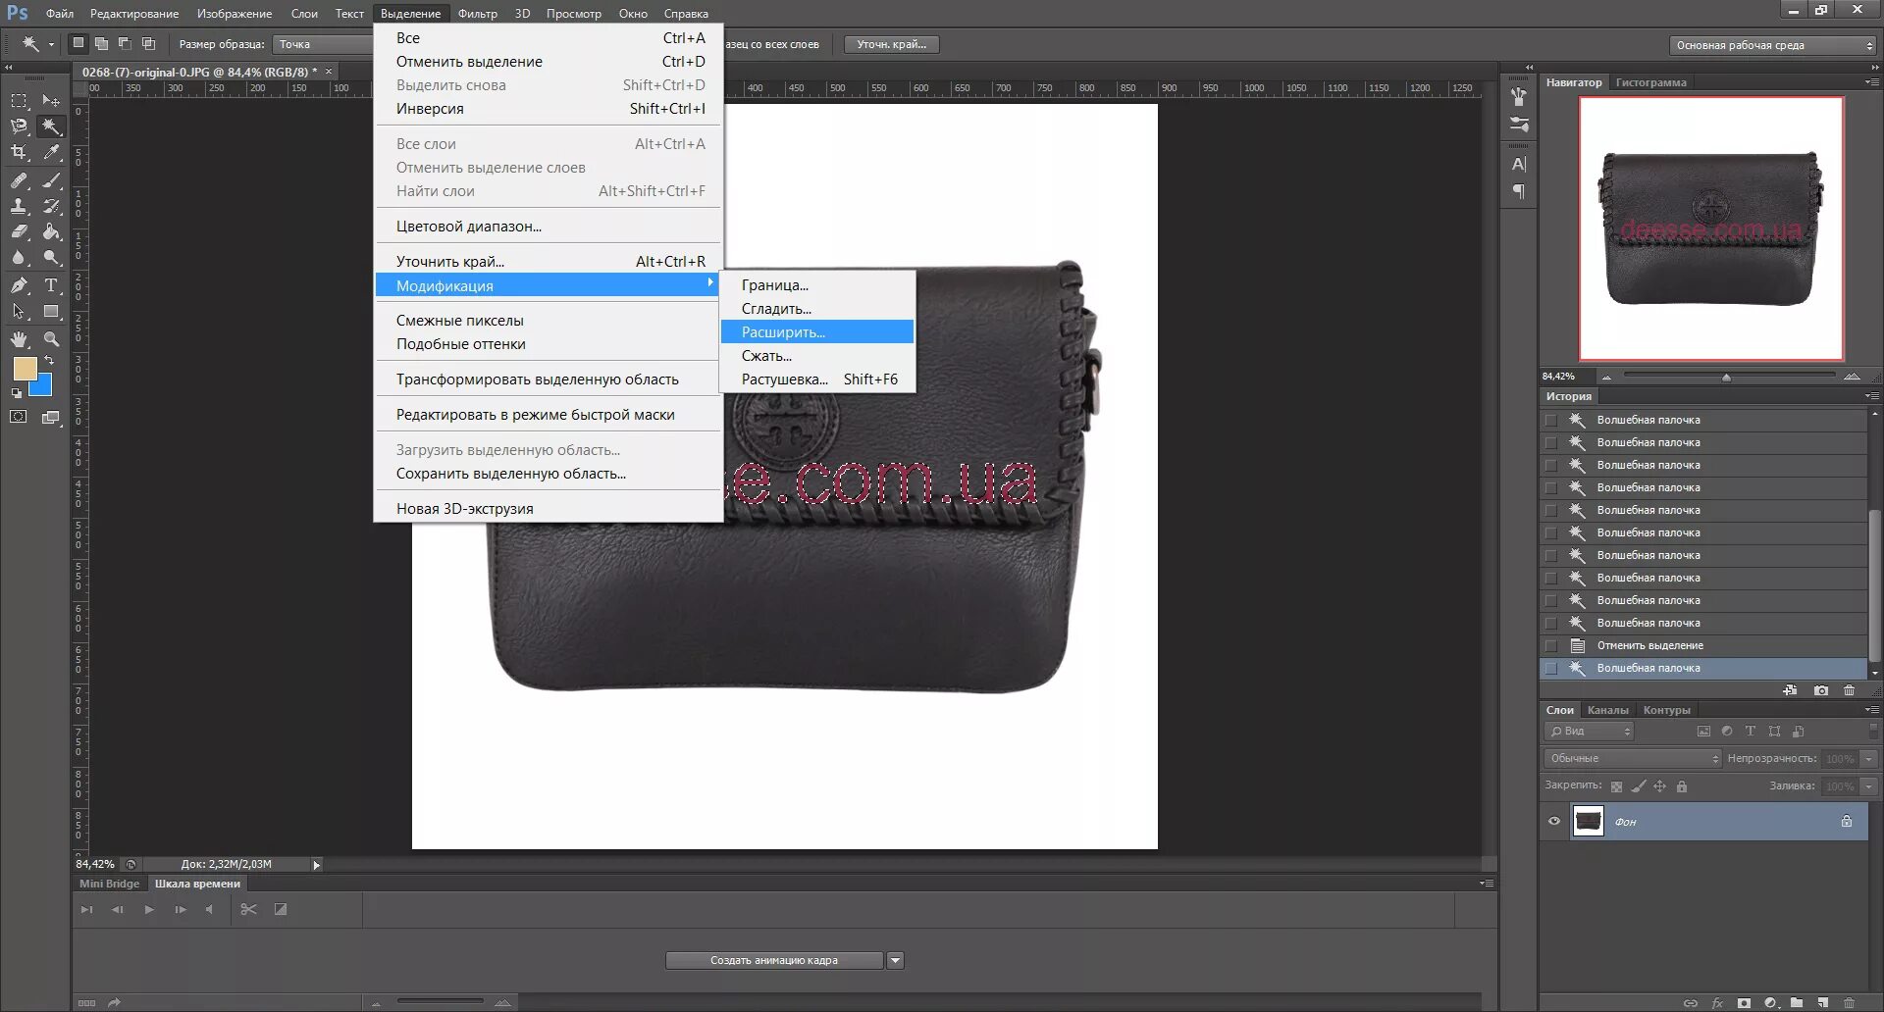This screenshot has height=1012, width=1884.
Task: Open blending mode Обычные dropdown
Action: coord(1633,758)
